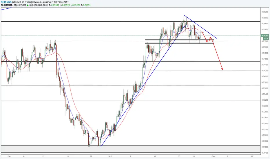Click the open value O:0.75303
This screenshot has height=159, width=270.
54,5
